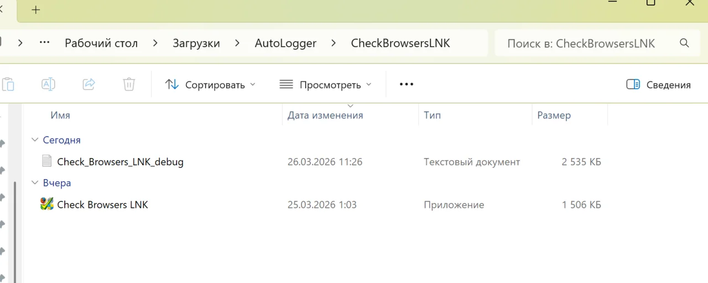
Task: Click the delete trash can icon
Action: (129, 85)
